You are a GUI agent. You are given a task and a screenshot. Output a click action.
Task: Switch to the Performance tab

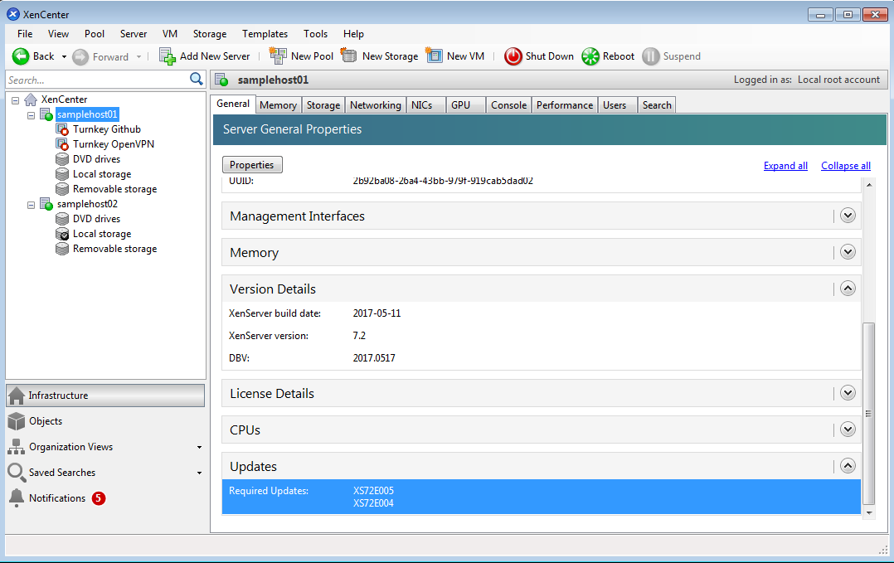point(564,105)
